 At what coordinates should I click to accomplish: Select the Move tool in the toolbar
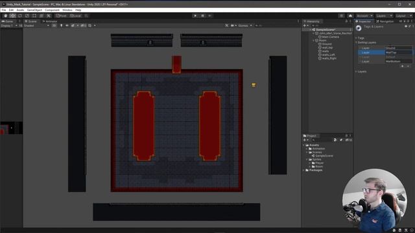tap(13, 16)
